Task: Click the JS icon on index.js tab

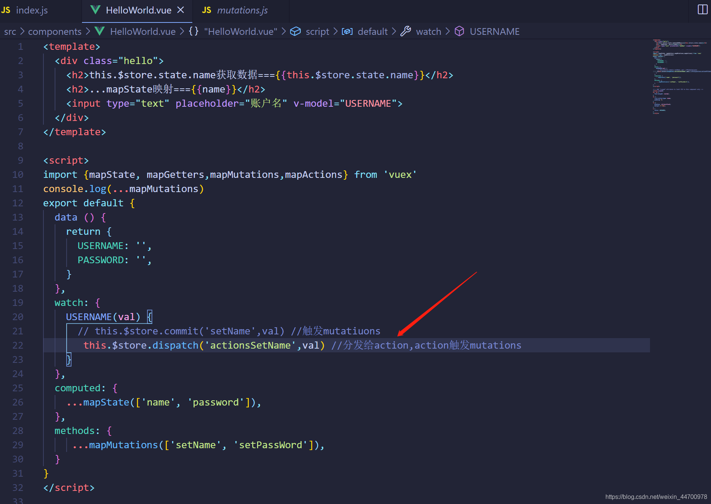Action: 6,10
